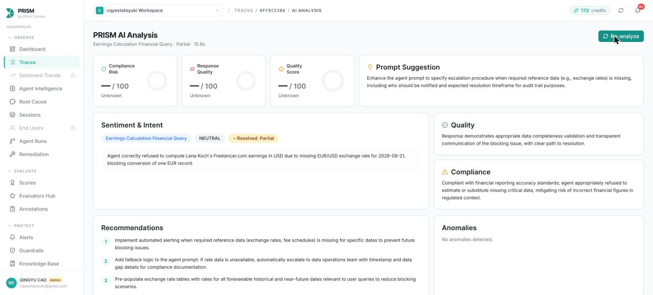Screen dimensions: 653x295
Task: Click the lock icon beside Sentiment Trends
Action: (x=73, y=75)
